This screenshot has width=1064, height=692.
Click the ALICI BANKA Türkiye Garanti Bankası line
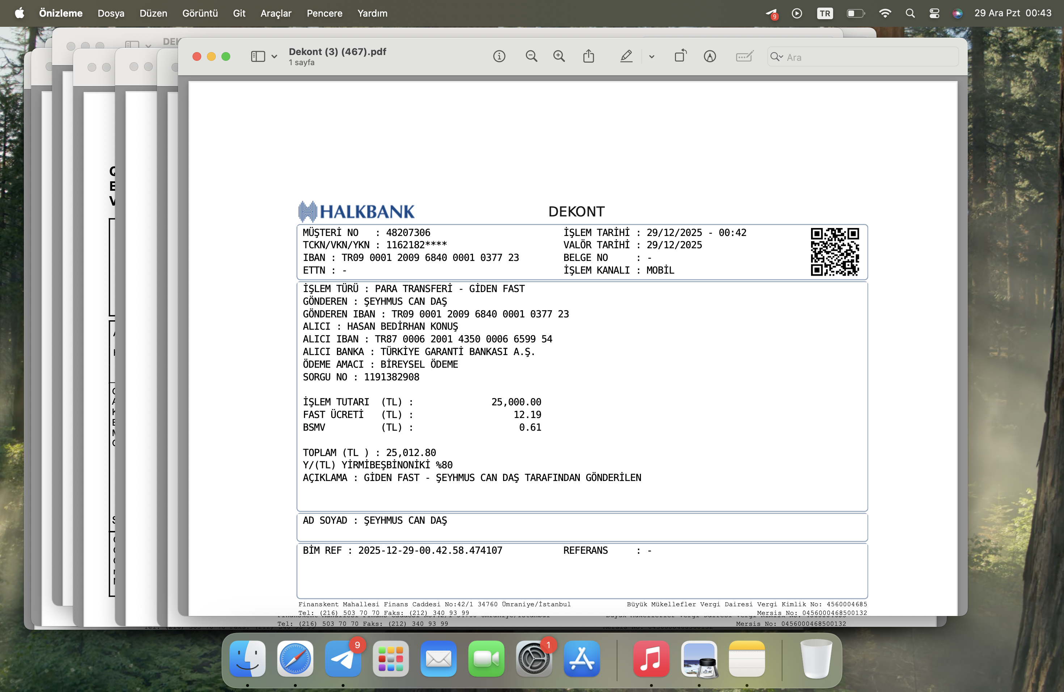[x=419, y=352]
